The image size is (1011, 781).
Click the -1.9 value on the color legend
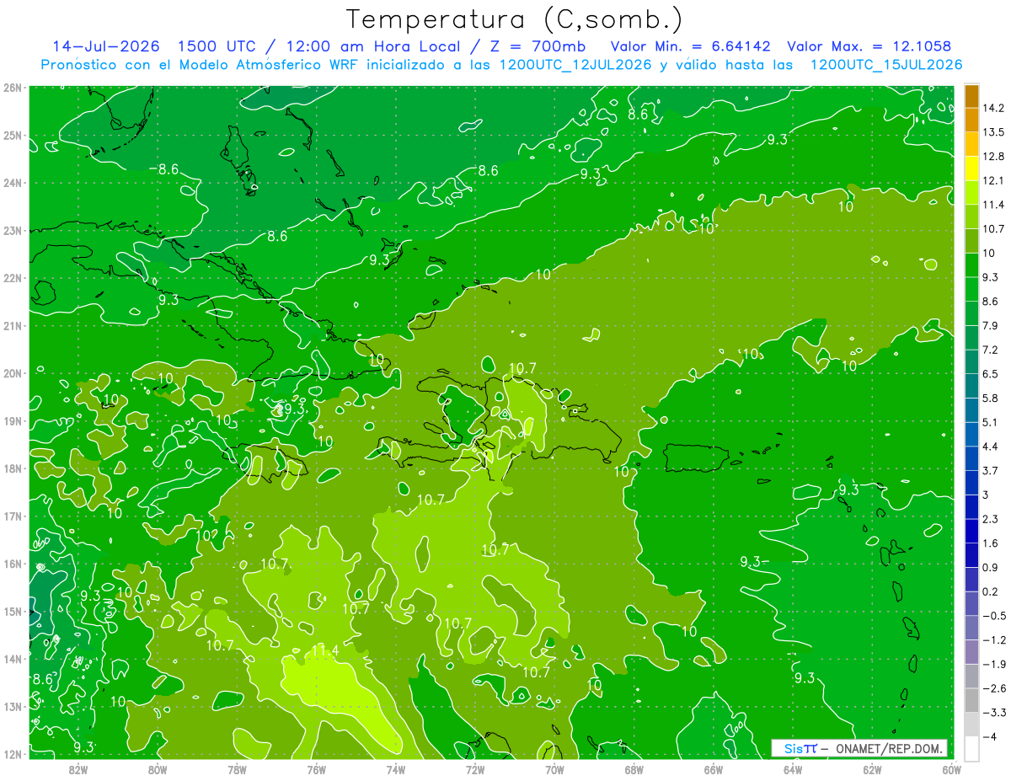(x=992, y=664)
